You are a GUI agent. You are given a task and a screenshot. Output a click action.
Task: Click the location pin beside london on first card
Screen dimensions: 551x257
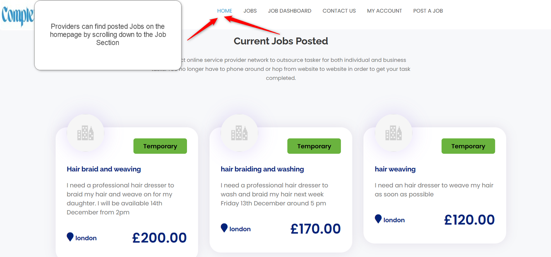pos(70,237)
